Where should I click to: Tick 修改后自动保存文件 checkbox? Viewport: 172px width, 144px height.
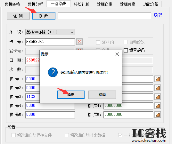(x=13, y=135)
